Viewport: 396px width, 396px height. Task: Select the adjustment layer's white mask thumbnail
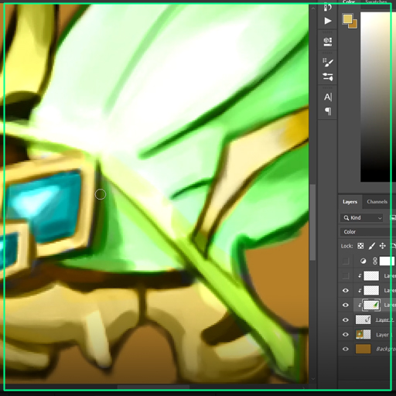(x=387, y=261)
